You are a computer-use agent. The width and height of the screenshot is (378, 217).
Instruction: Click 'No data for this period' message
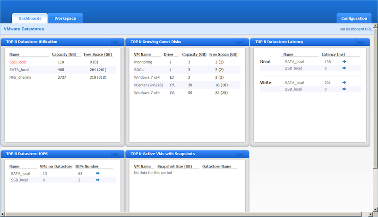point(153,173)
